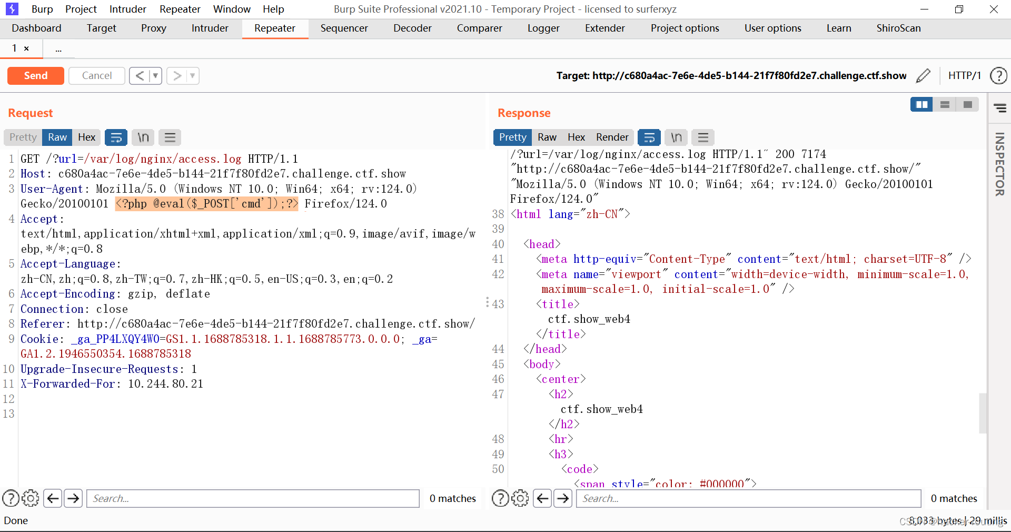Open the Help menu
Viewport: 1011px width, 532px height.
click(x=273, y=9)
